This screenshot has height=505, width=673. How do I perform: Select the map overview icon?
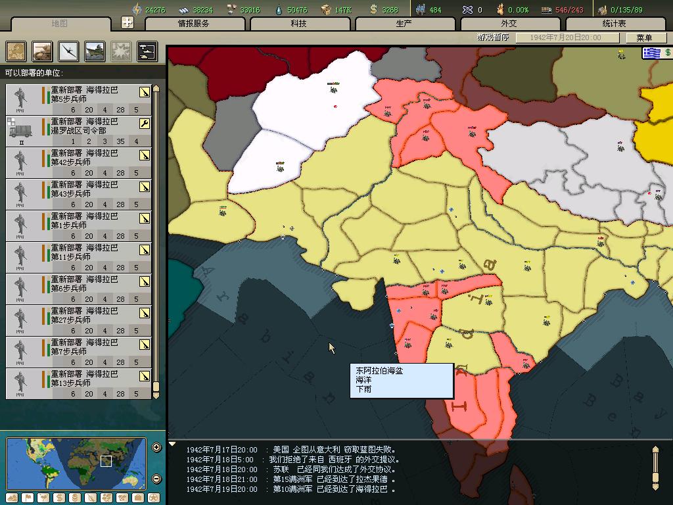pyautogui.click(x=16, y=51)
